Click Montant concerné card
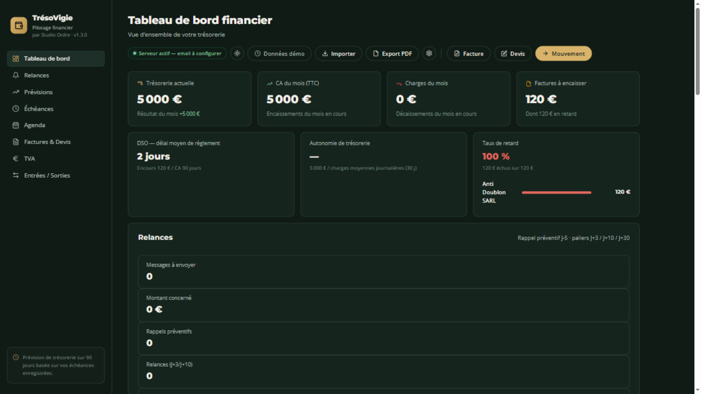Viewport: 701px width, 394px height. 384,305
